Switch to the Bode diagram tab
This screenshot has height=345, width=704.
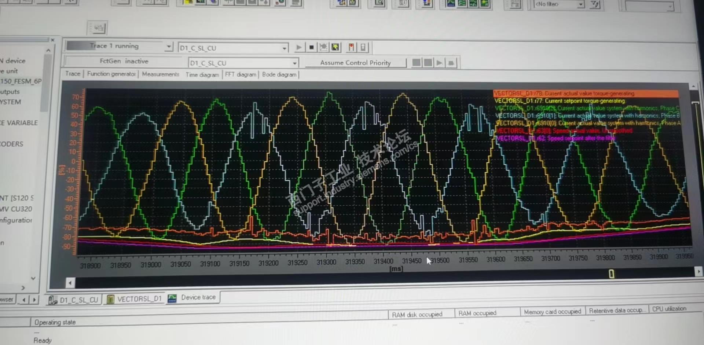pyautogui.click(x=279, y=74)
